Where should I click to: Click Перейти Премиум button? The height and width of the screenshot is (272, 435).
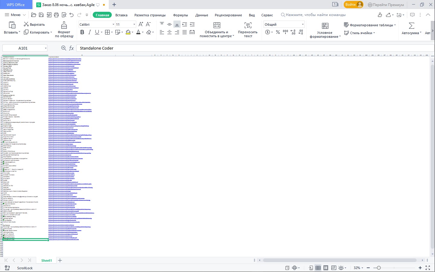386,5
